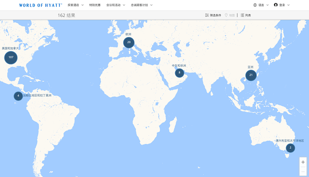The height and width of the screenshot is (177, 309).
Task: Click the list view icon
Action: pyautogui.click(x=242, y=15)
